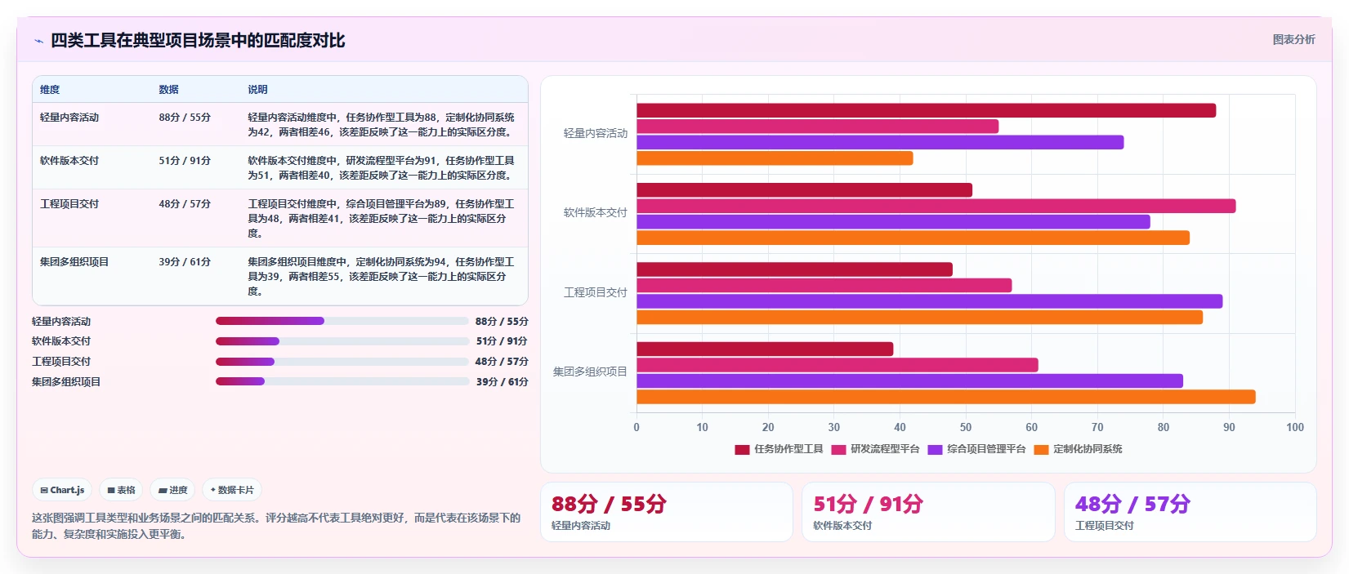Click the 软件版本交付 chart axis label
Image resolution: width=1349 pixels, height=574 pixels.
click(x=596, y=212)
